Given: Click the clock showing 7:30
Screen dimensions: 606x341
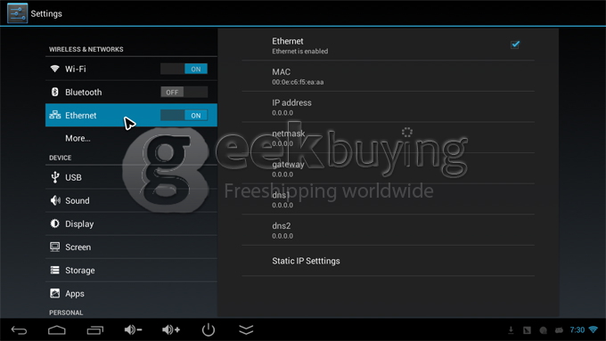Looking at the screenshot, I should click(577, 329).
